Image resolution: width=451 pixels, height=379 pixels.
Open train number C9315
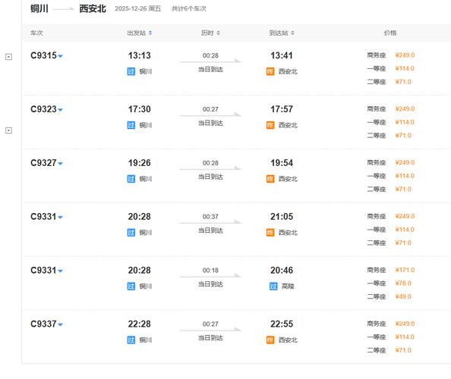click(43, 55)
